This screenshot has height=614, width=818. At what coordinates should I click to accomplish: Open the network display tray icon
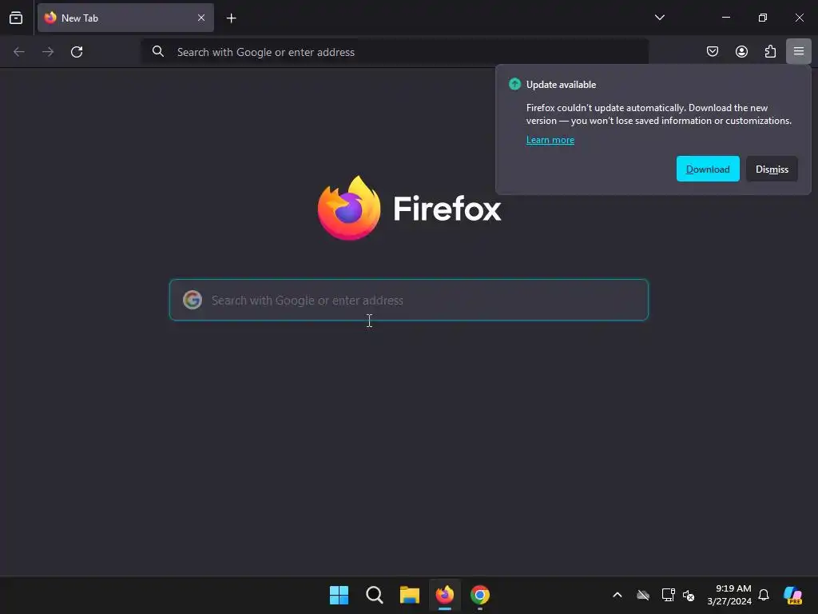(668, 595)
